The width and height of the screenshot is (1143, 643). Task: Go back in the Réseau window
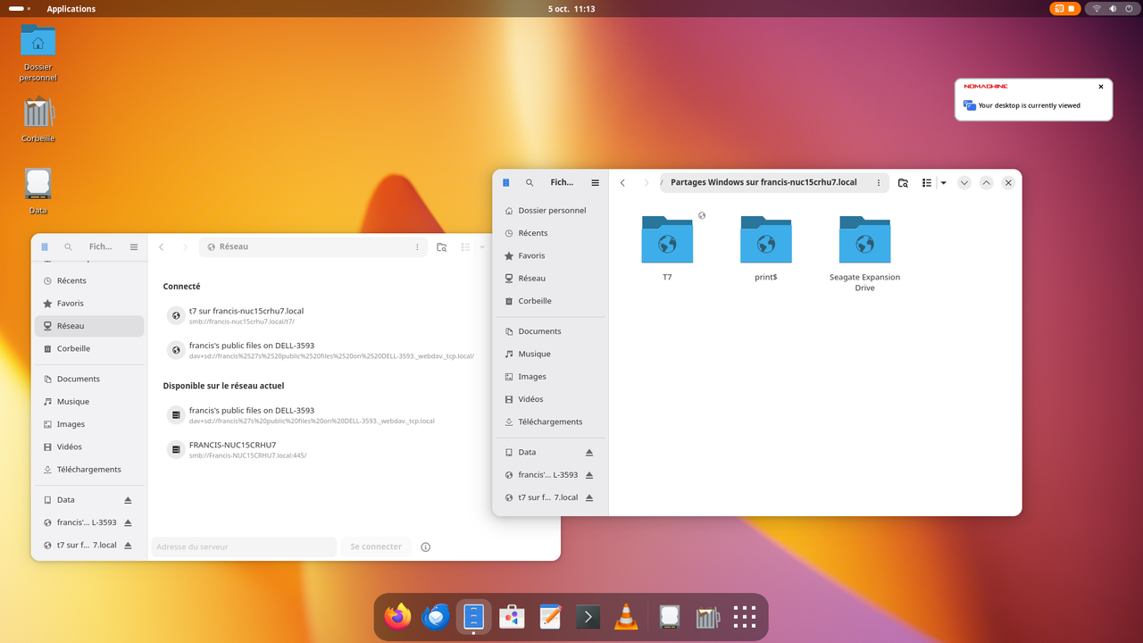tap(161, 246)
